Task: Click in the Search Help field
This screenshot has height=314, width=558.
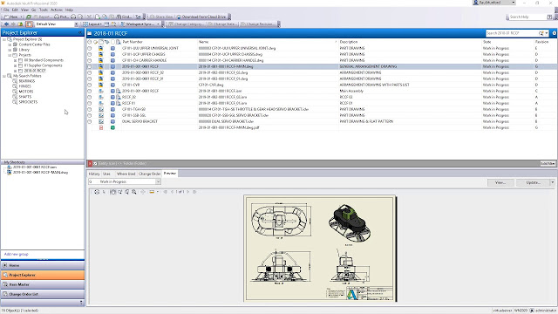Action: pyautogui.click(x=527, y=17)
